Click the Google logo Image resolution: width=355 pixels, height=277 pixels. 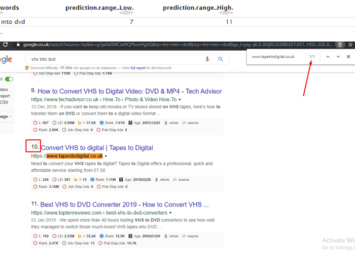6,60
